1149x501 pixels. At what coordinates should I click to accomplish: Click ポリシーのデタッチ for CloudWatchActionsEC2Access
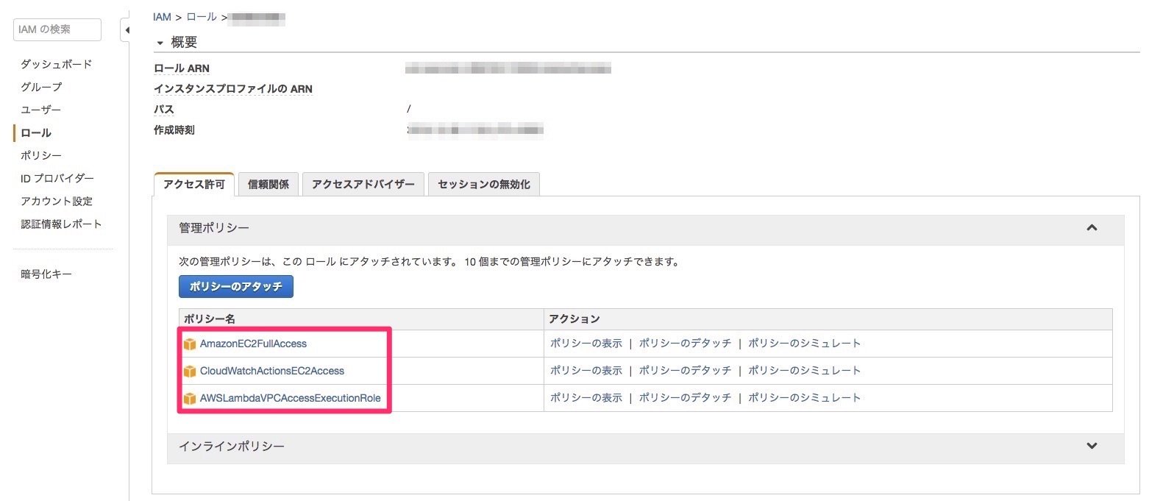(685, 371)
